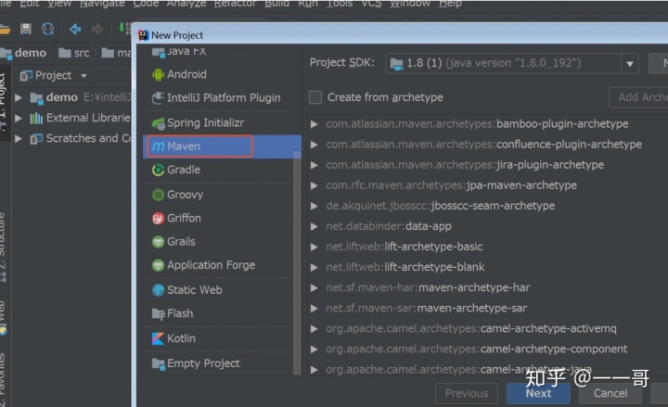Select Java FX project type
668x407 pixels.
click(179, 52)
